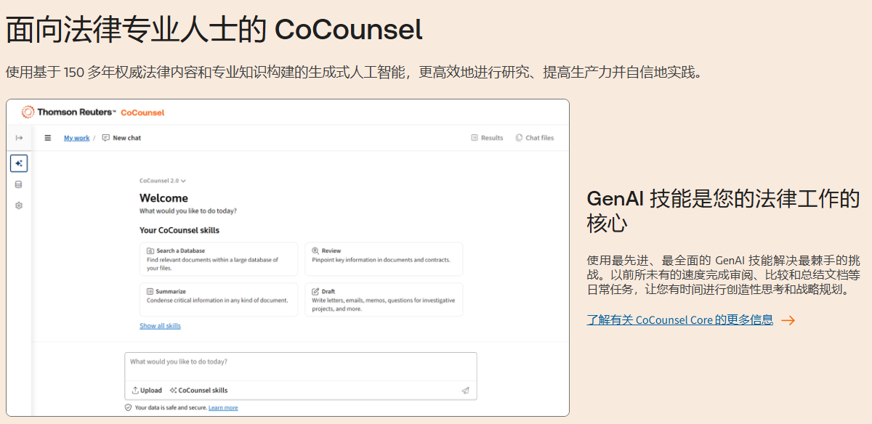Choose the Draft skill card
This screenshot has width=872, height=424.
coord(384,300)
